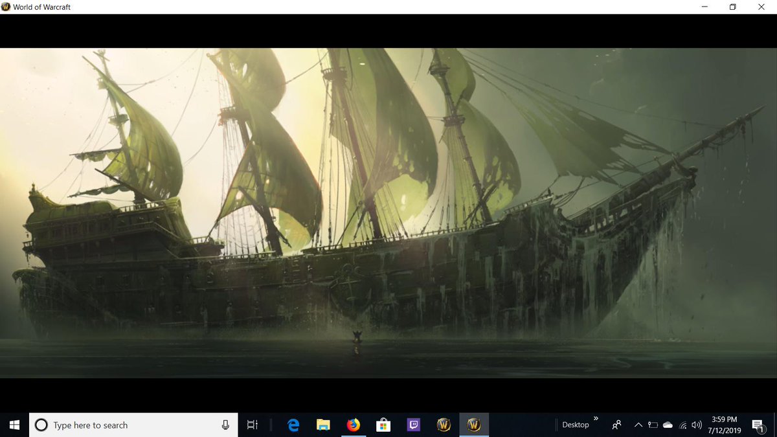The image size is (777, 437).
Task: Launch Firefox from the taskbar
Action: click(x=353, y=425)
